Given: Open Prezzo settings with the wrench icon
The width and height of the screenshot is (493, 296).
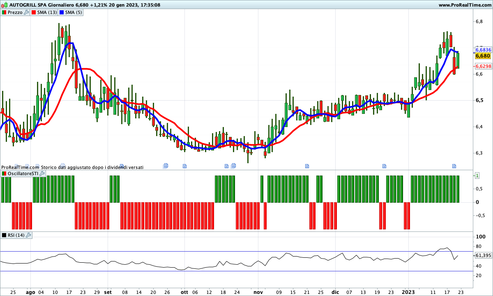Looking at the screenshot, I should pos(26,12).
